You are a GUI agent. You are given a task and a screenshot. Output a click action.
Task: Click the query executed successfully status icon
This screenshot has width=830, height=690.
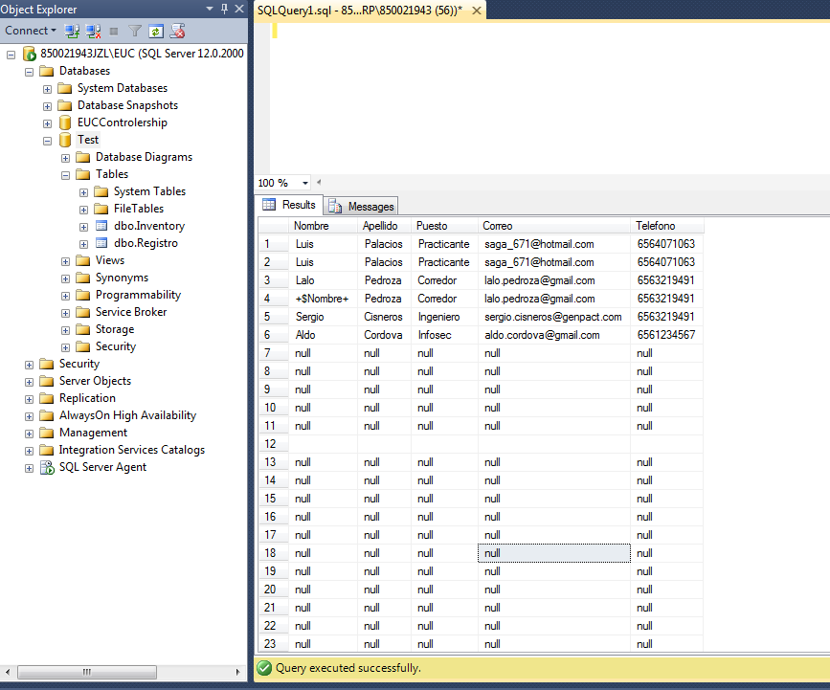tap(263, 668)
